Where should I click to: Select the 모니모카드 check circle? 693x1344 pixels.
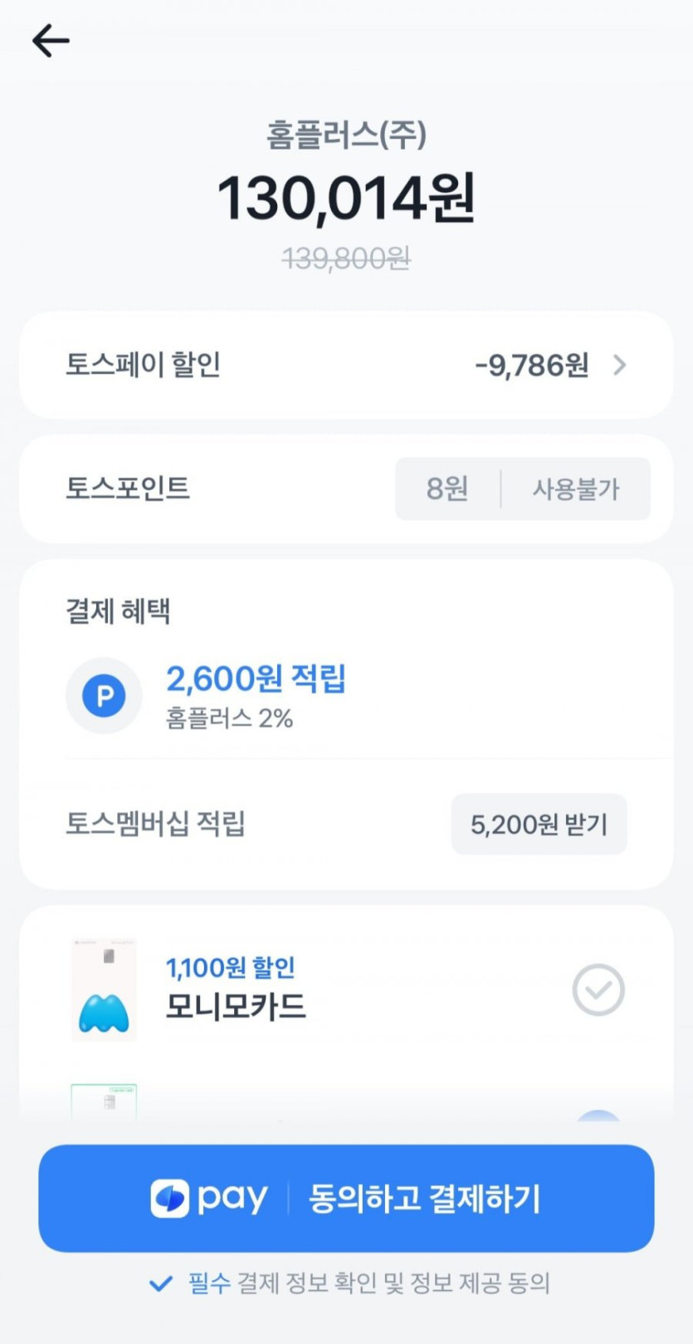click(x=598, y=989)
